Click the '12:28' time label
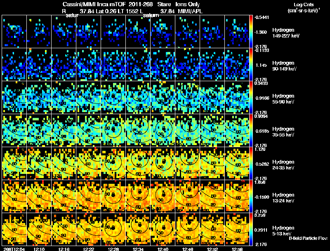This screenshot has width=330, height=251. (113, 249)
